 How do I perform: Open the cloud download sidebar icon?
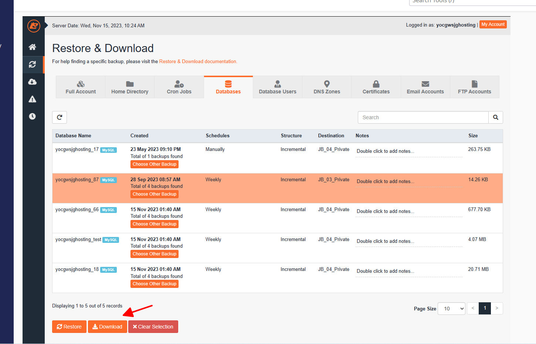(33, 82)
